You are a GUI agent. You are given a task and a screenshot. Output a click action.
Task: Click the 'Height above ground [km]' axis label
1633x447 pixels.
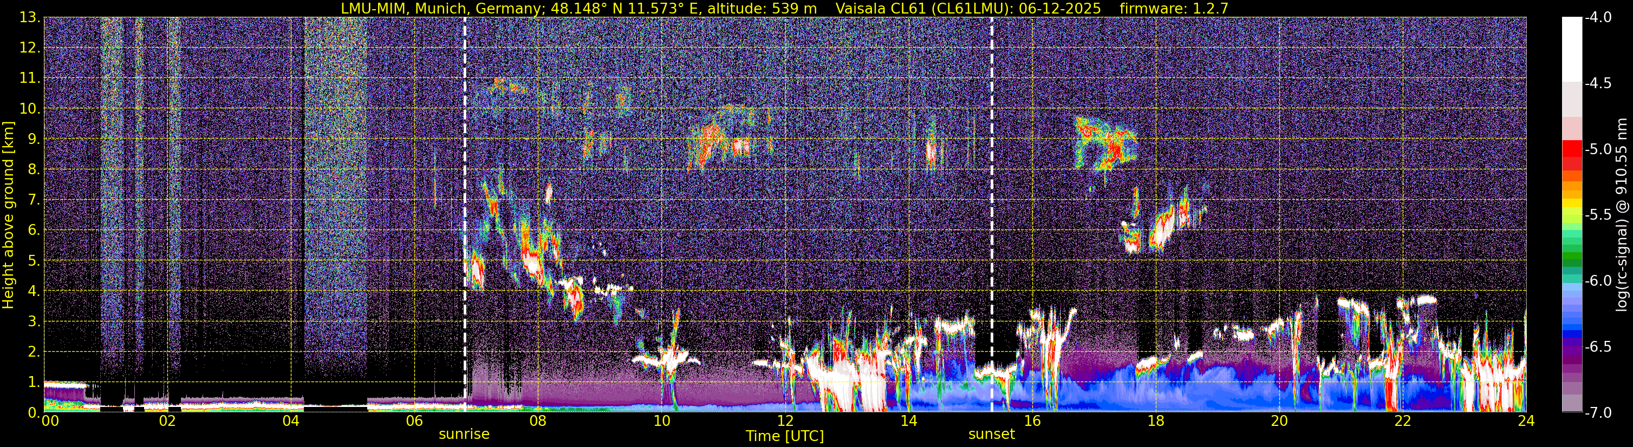coord(8,215)
